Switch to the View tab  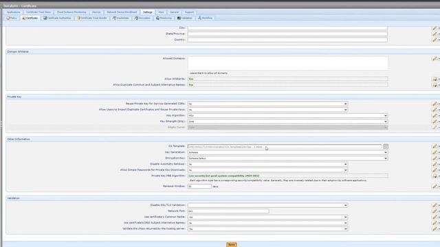161,12
